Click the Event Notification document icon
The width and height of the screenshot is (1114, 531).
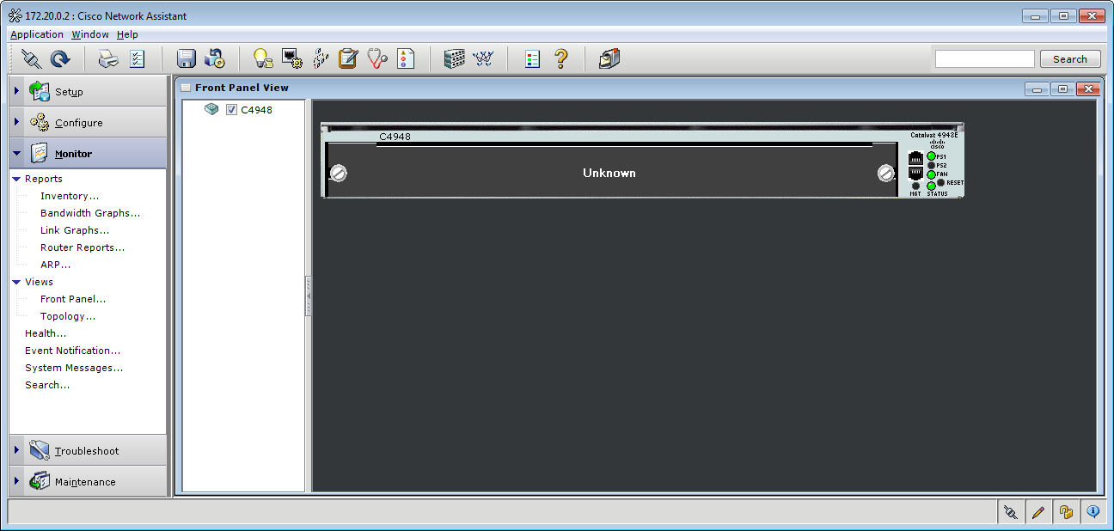click(406, 58)
